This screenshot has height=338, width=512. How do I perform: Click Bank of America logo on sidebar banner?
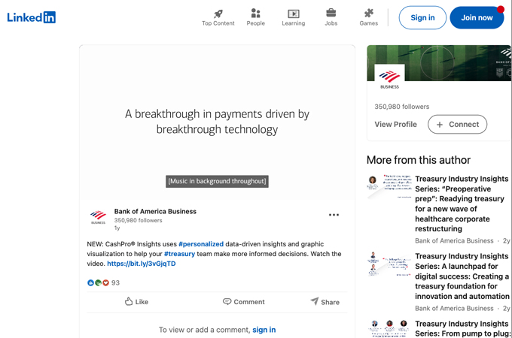coord(389,77)
